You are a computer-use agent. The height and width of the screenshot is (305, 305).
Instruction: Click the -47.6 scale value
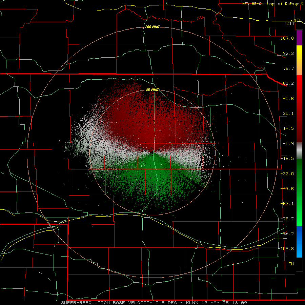(x=287, y=189)
